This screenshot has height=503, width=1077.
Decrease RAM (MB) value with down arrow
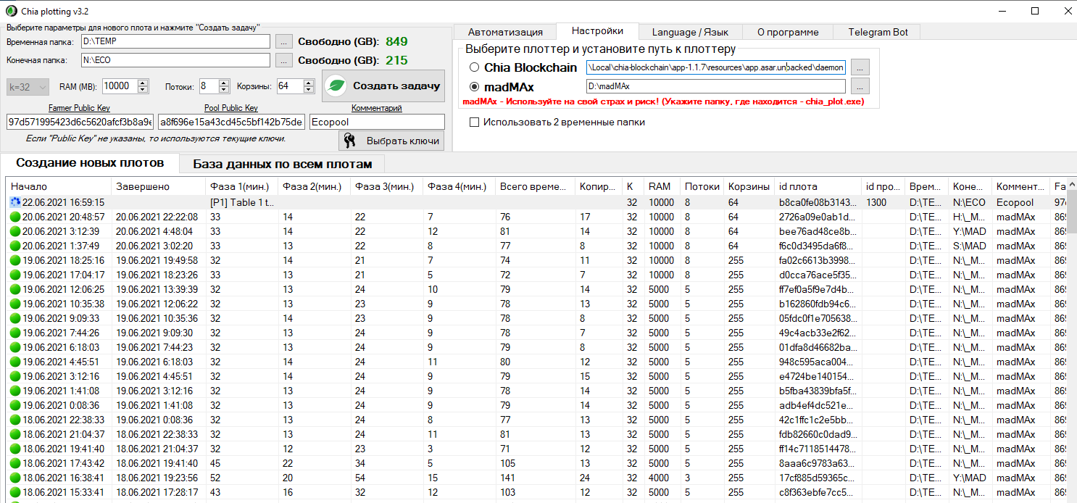(143, 90)
